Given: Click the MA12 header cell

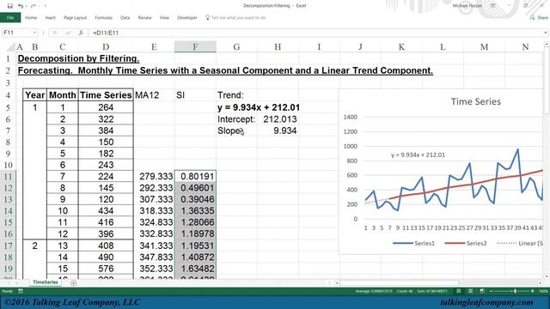Looking at the screenshot, I should (x=154, y=95).
